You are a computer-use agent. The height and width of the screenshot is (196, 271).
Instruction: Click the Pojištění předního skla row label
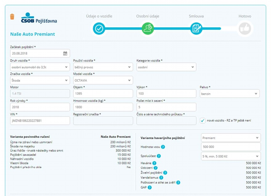26,167
